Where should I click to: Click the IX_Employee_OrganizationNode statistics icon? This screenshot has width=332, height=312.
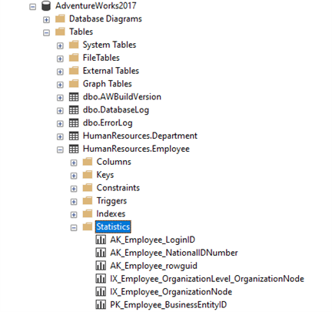click(101, 292)
